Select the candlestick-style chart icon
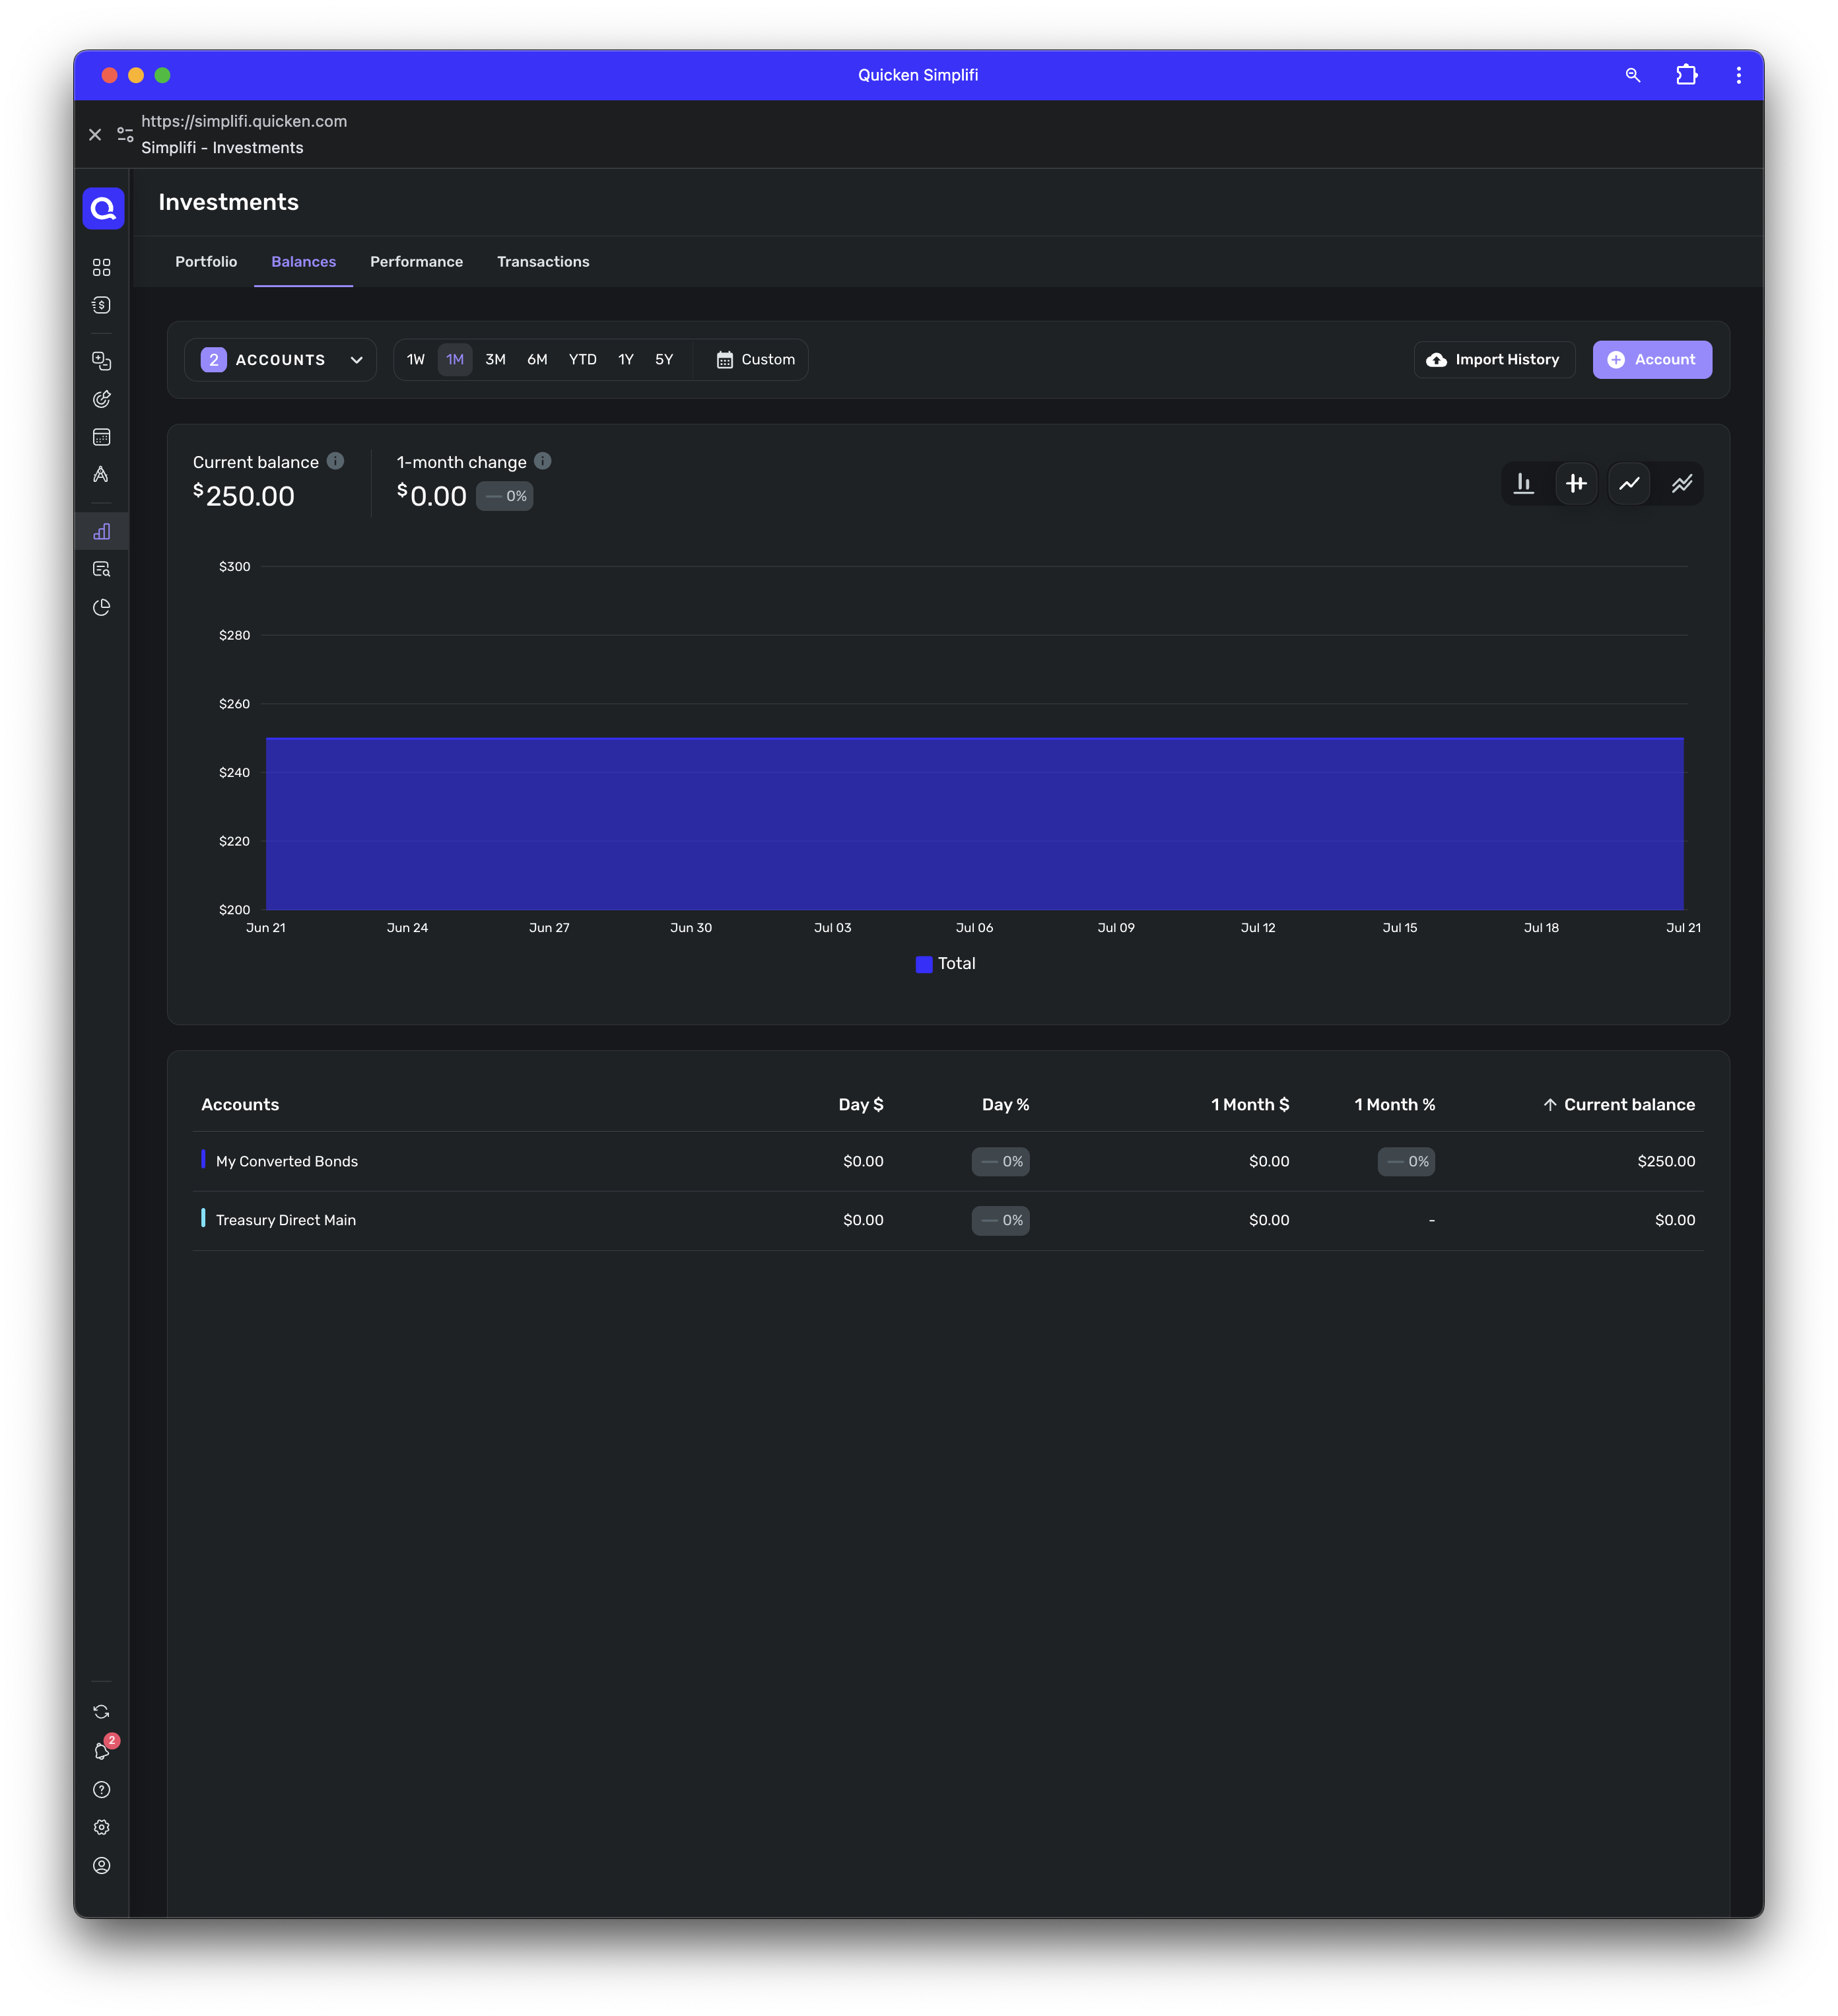Viewport: 1838px width, 2016px height. point(1576,484)
